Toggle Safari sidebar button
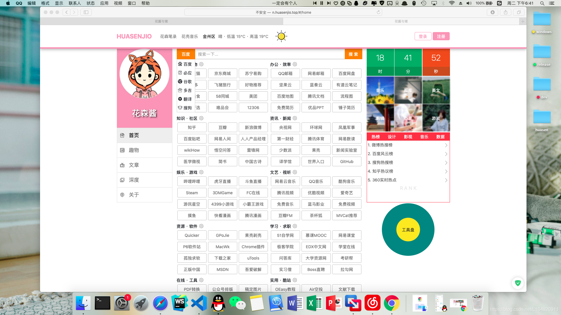This screenshot has height=315, width=561. [86, 12]
